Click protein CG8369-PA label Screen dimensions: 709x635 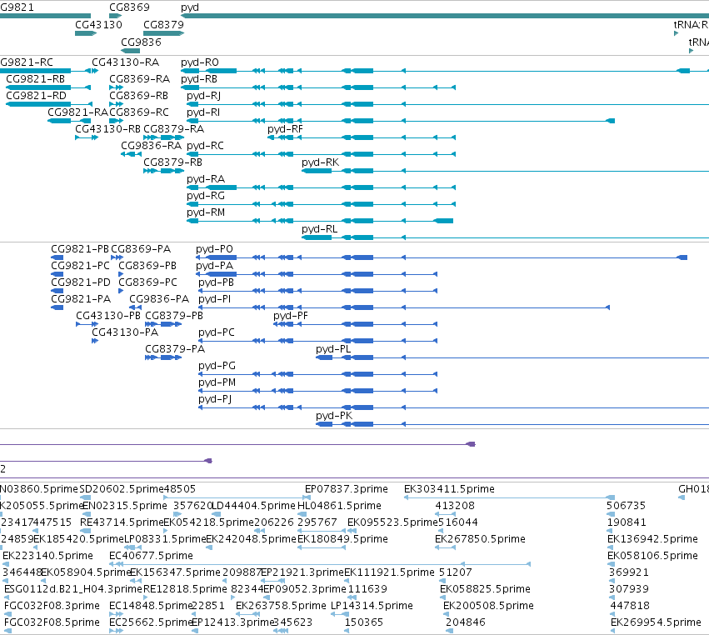tap(141, 249)
